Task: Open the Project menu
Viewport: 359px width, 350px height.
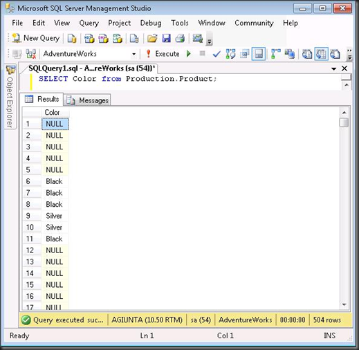Action: click(x=119, y=23)
